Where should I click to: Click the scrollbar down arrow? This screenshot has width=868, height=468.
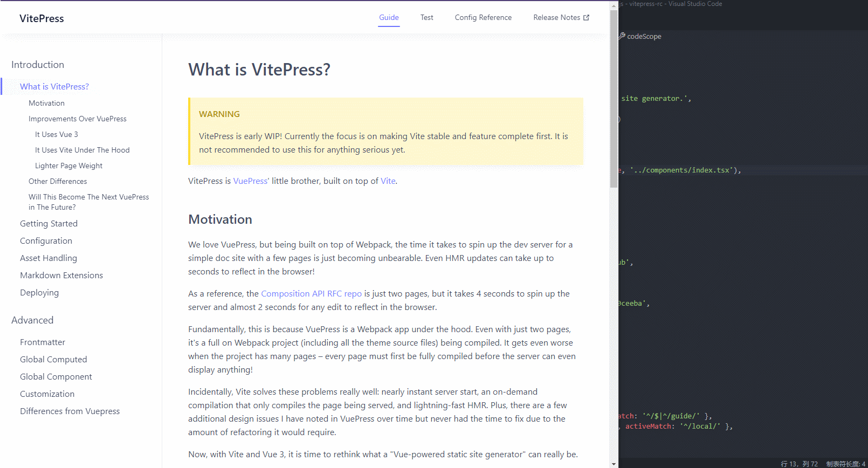tap(614, 464)
